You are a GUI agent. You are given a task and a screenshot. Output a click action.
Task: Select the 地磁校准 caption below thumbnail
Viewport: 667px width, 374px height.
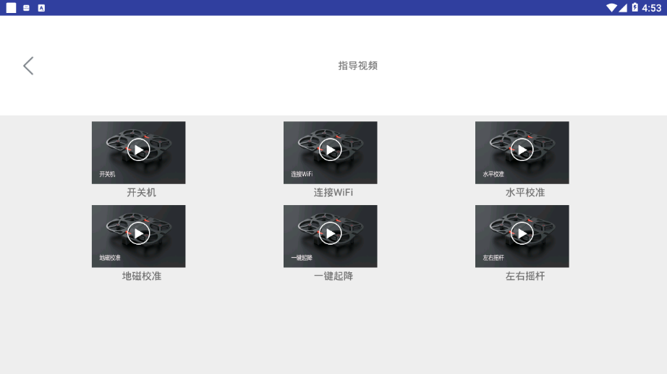pyautogui.click(x=141, y=276)
